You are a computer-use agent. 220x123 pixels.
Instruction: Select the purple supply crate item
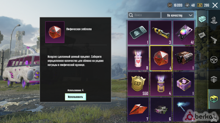coord(184,84)
